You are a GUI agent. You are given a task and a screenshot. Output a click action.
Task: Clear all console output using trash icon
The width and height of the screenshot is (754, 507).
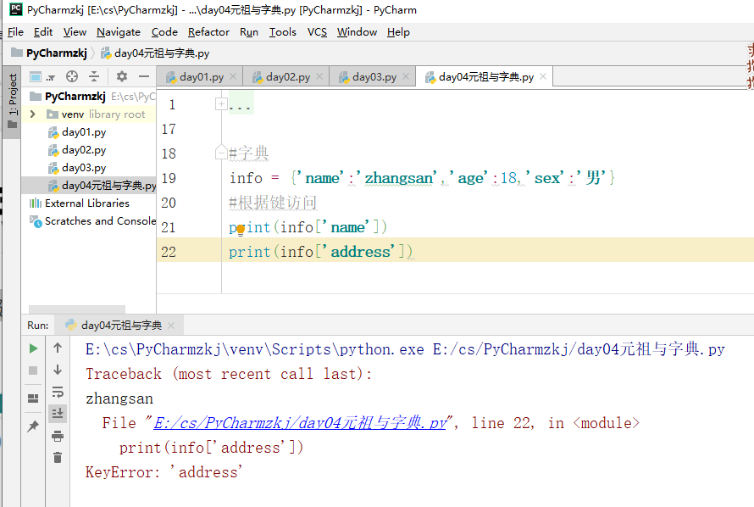click(57, 457)
